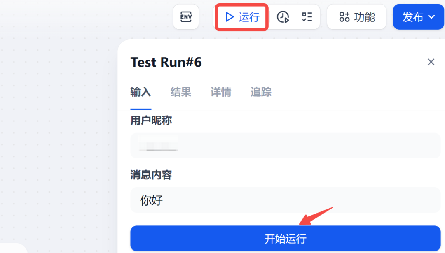Expand the 发布 publish dropdown
This screenshot has width=445, height=253.
click(x=418, y=17)
